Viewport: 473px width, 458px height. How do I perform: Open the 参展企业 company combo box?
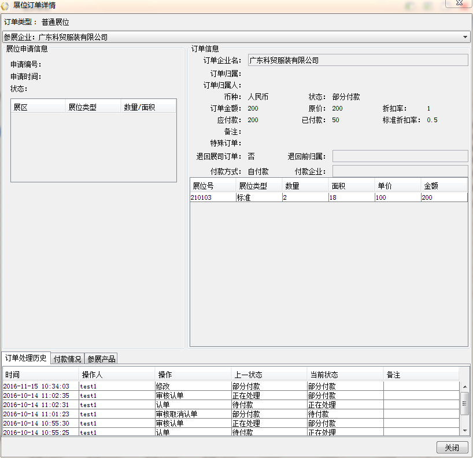pos(231,37)
